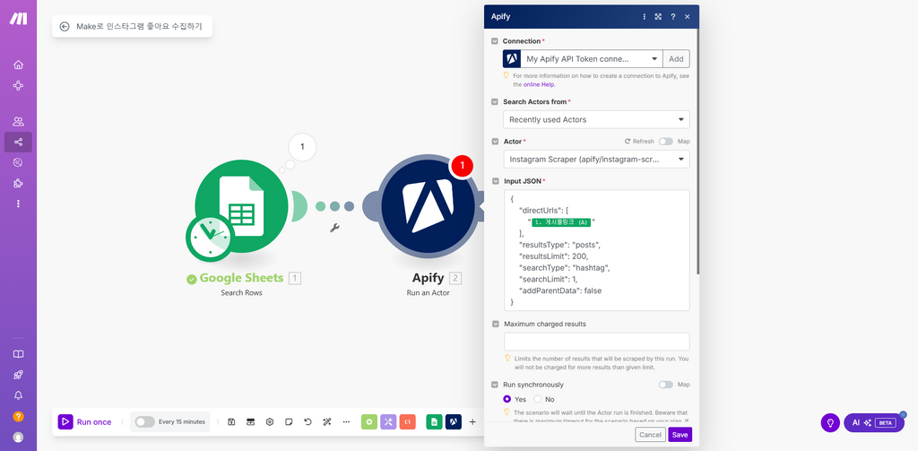Screen dimensions: 918x451
Task: Collapse the Maximum charged results chevron
Action: pyautogui.click(x=495, y=324)
